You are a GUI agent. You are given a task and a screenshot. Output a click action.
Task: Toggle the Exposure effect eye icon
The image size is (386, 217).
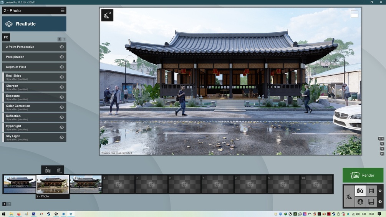pyautogui.click(x=61, y=97)
